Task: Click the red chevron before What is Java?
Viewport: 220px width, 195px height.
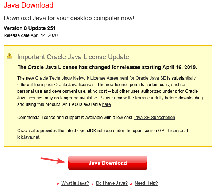Action: 58,184
